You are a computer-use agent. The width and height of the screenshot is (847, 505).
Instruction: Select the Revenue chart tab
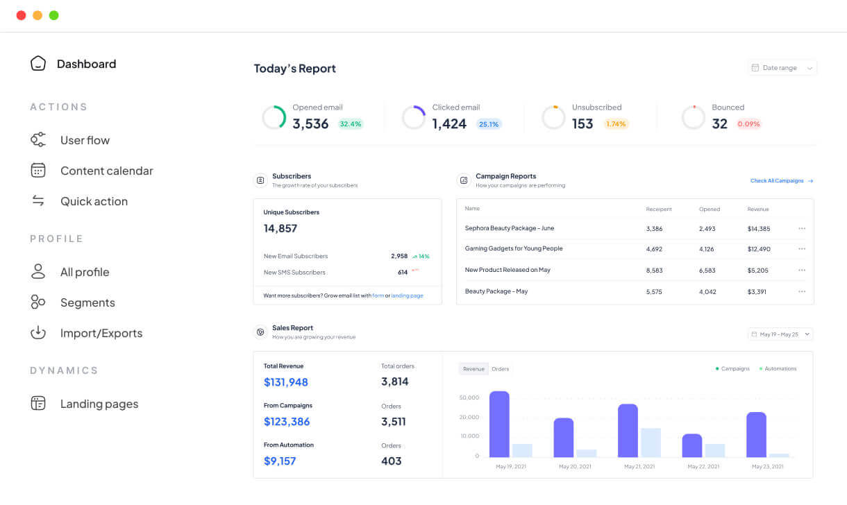point(473,369)
